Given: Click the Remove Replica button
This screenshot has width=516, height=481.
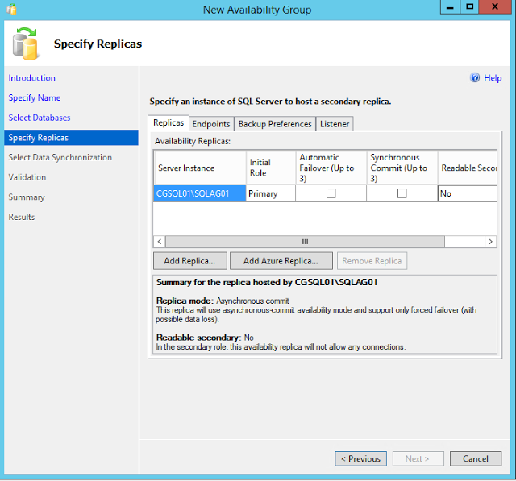Looking at the screenshot, I should pos(372,261).
